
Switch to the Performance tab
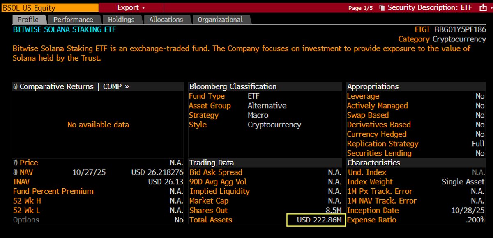tap(74, 19)
